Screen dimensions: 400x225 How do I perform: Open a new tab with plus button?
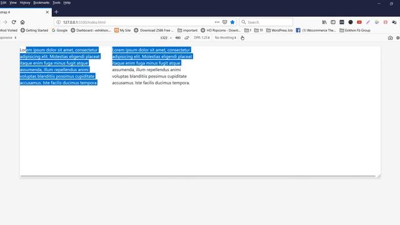pyautogui.click(x=56, y=12)
